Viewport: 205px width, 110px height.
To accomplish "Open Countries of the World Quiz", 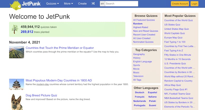I will [x=179, y=20].
